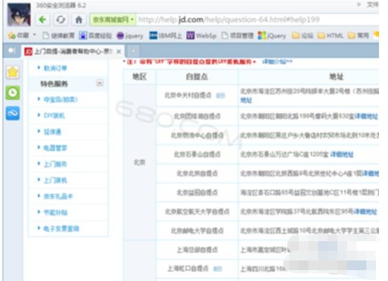Click the 北京物流中心自提点 cell
Viewport: 388px width, 281px height.
pyautogui.click(x=197, y=135)
